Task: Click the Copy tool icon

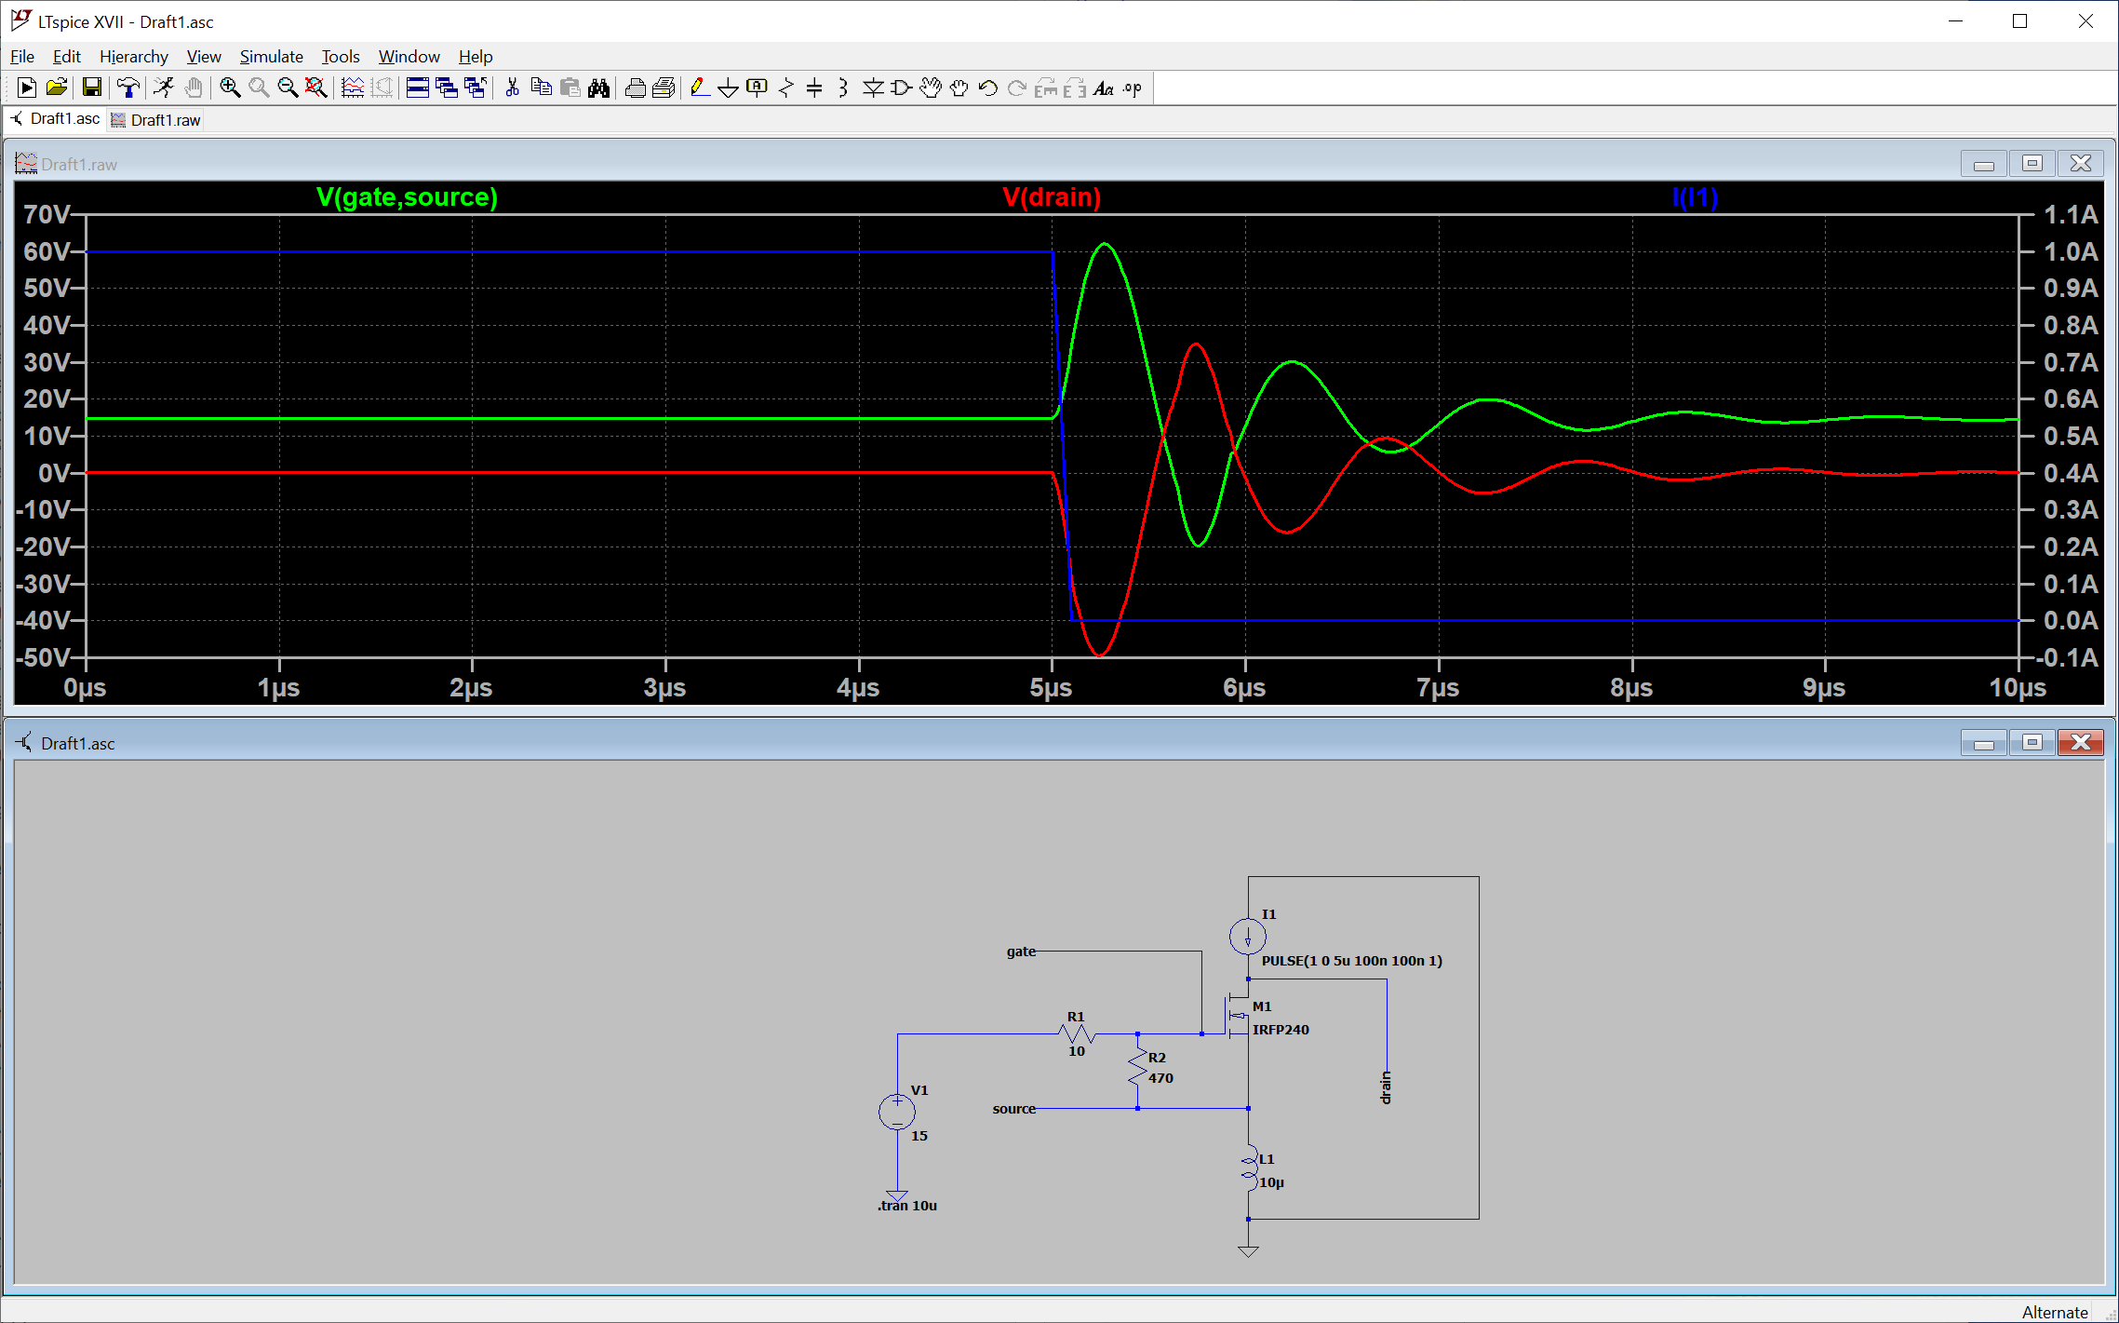Action: pyautogui.click(x=541, y=88)
